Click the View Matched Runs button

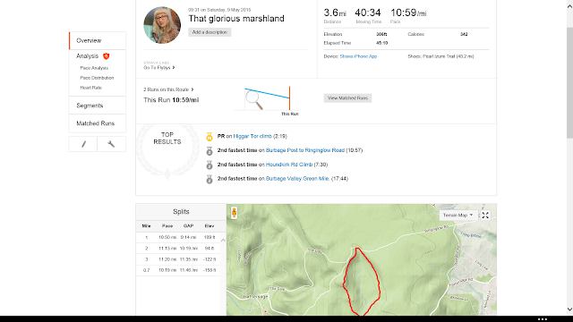pyautogui.click(x=347, y=97)
